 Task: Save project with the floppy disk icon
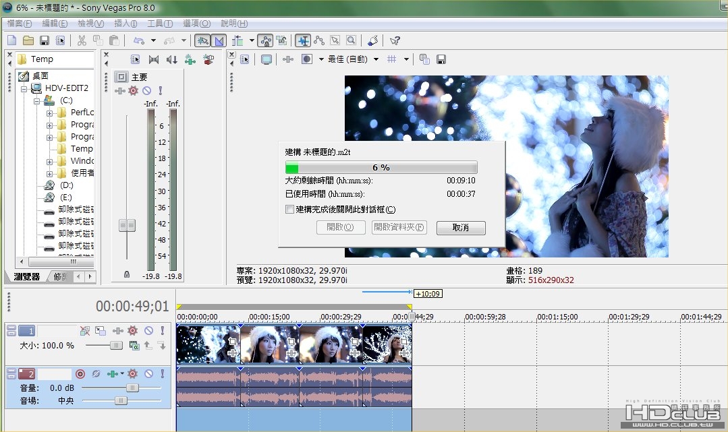tap(44, 41)
